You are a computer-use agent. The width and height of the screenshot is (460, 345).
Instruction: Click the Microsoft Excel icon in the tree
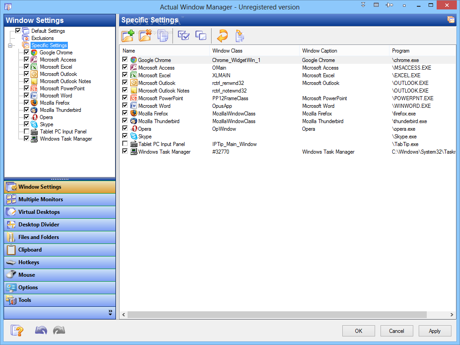coord(34,67)
